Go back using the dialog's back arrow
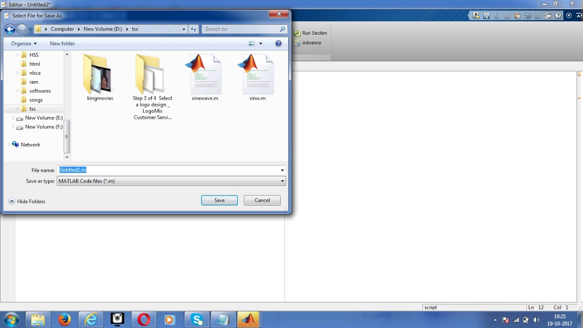The width and height of the screenshot is (583, 328). pyautogui.click(x=10, y=29)
